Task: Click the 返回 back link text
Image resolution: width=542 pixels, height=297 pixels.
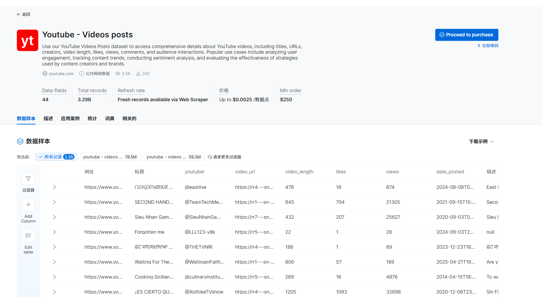Action: (26, 14)
